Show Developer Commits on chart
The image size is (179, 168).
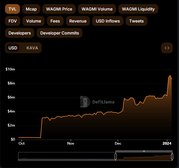coord(59,33)
